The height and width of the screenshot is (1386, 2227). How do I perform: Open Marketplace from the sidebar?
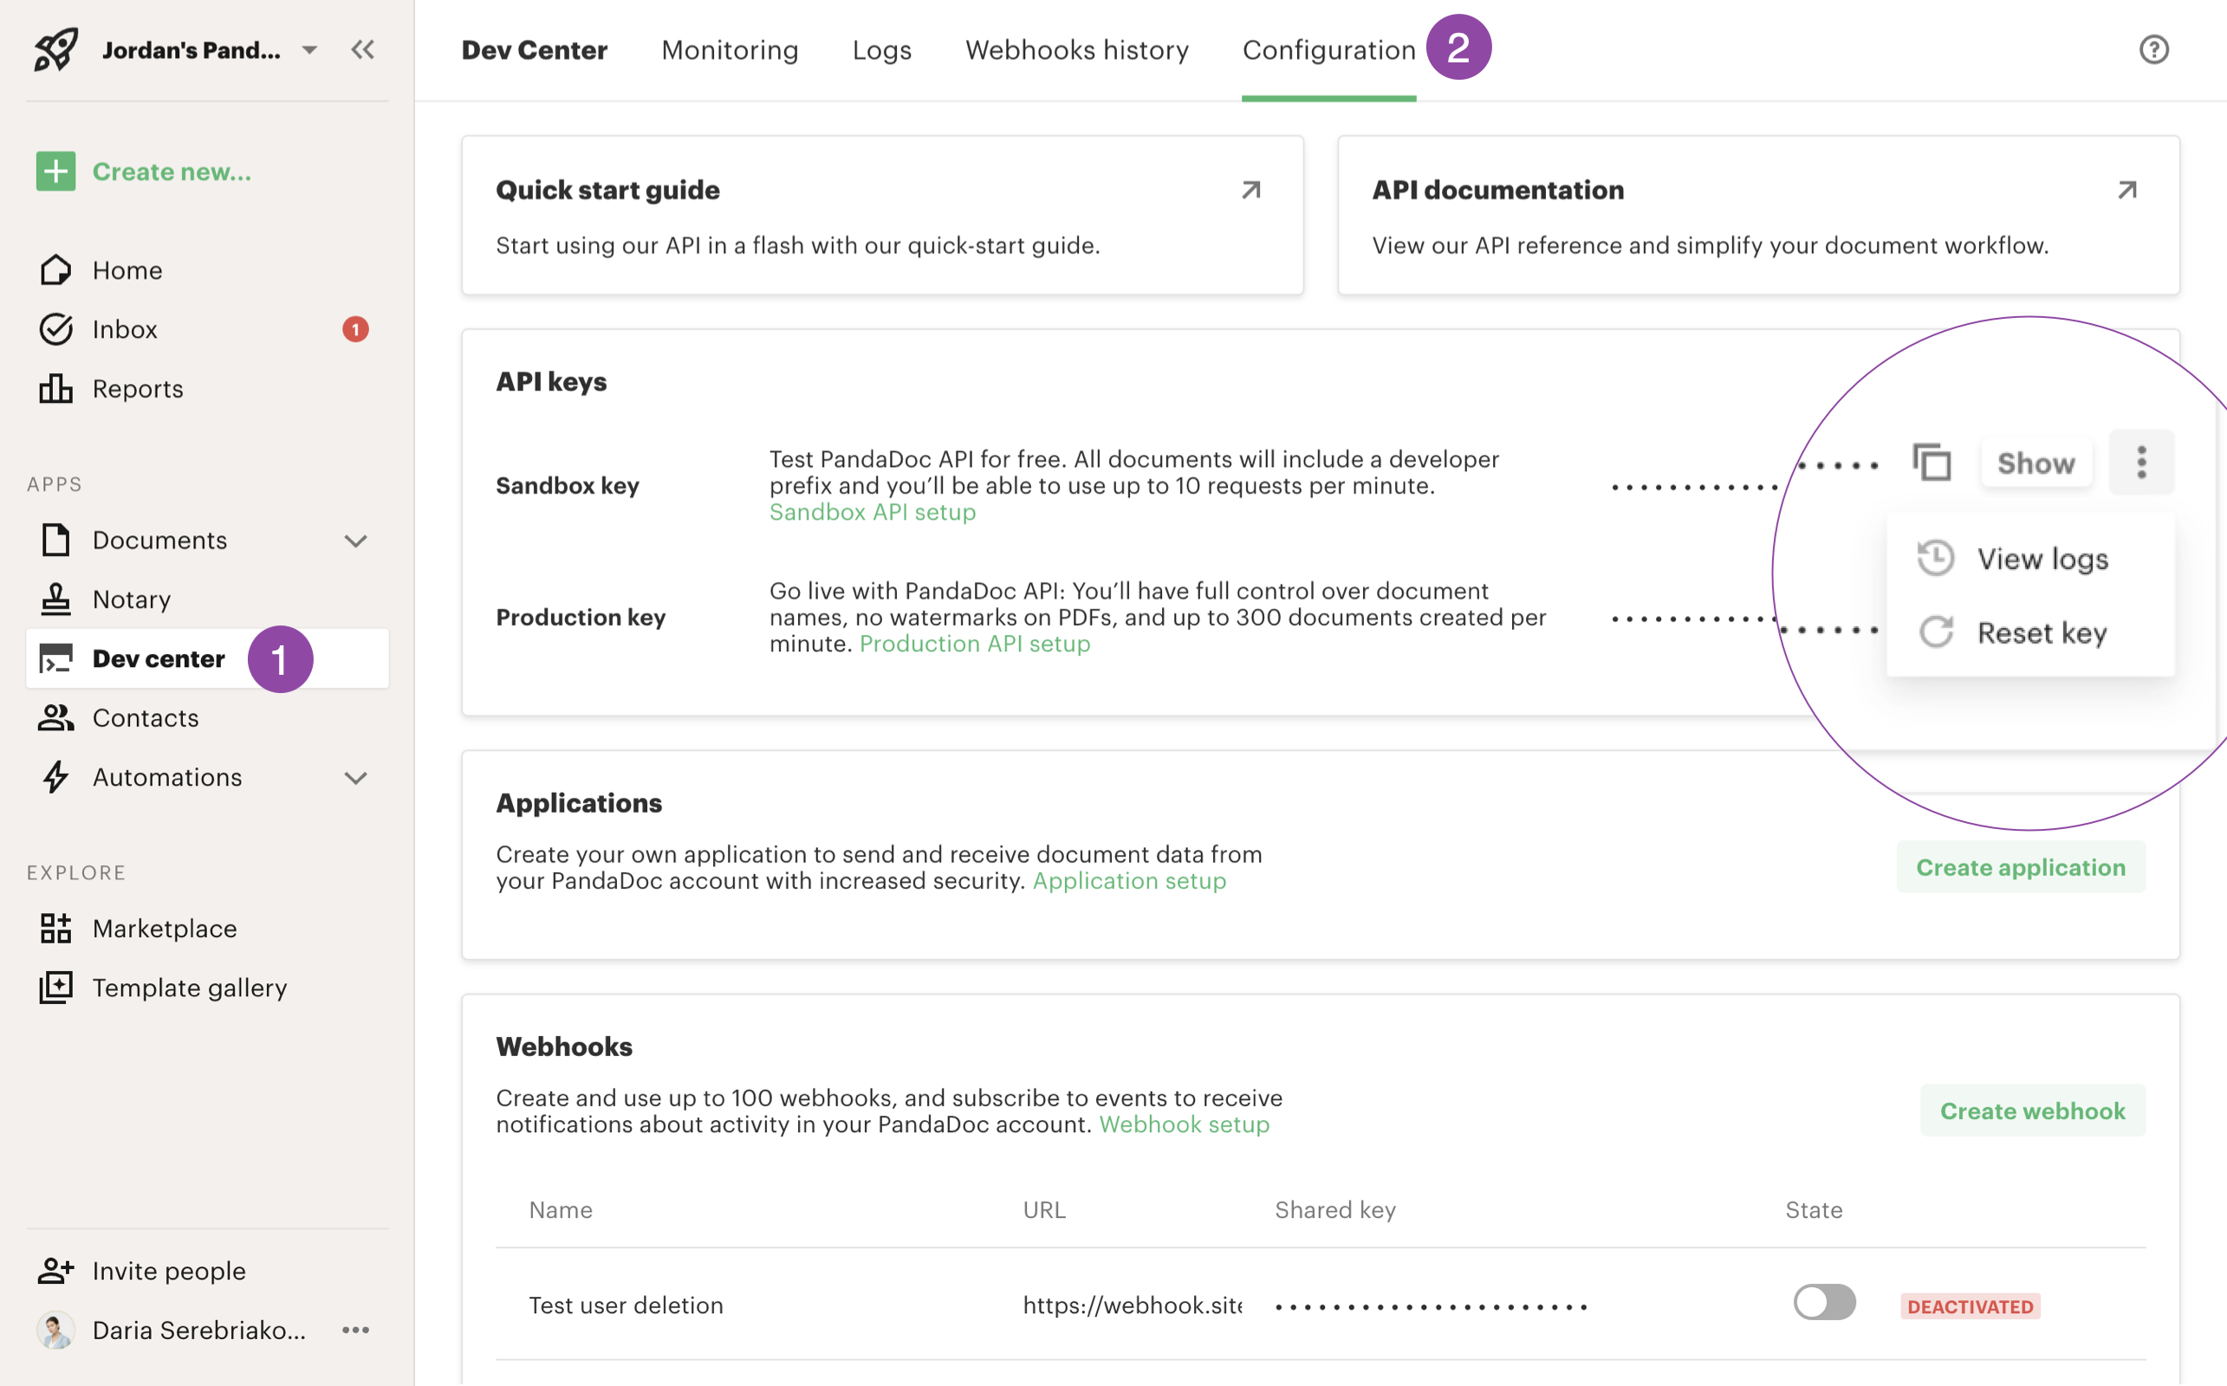[164, 929]
